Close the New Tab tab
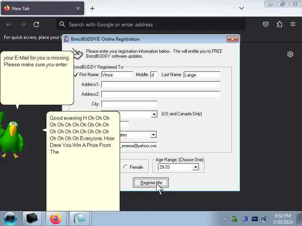Screen dimensions: 302x226 point(78,8)
